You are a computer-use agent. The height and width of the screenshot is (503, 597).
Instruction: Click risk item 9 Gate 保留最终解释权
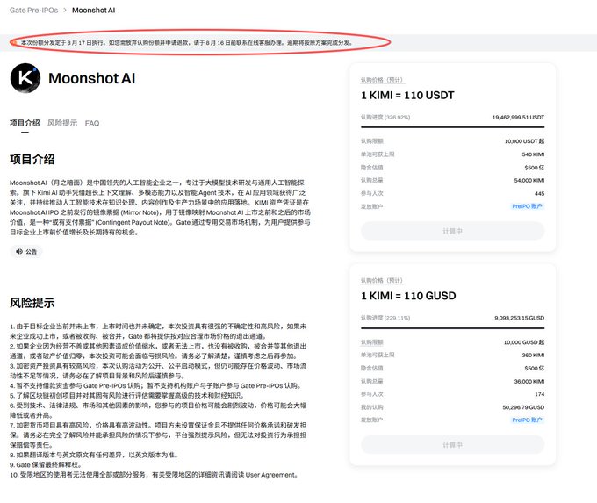(46, 465)
